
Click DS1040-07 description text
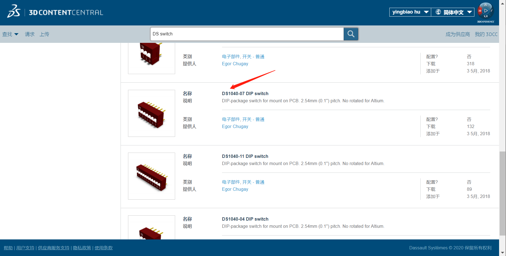pyautogui.click(x=303, y=101)
